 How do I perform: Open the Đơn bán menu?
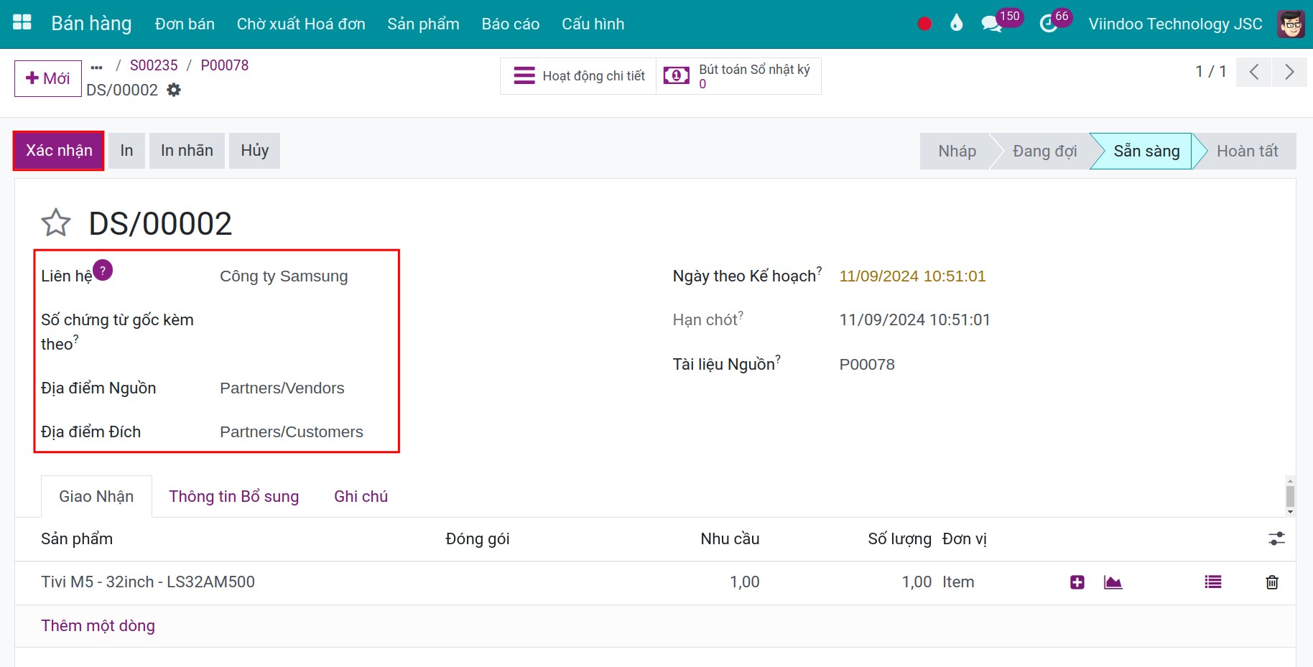click(185, 24)
